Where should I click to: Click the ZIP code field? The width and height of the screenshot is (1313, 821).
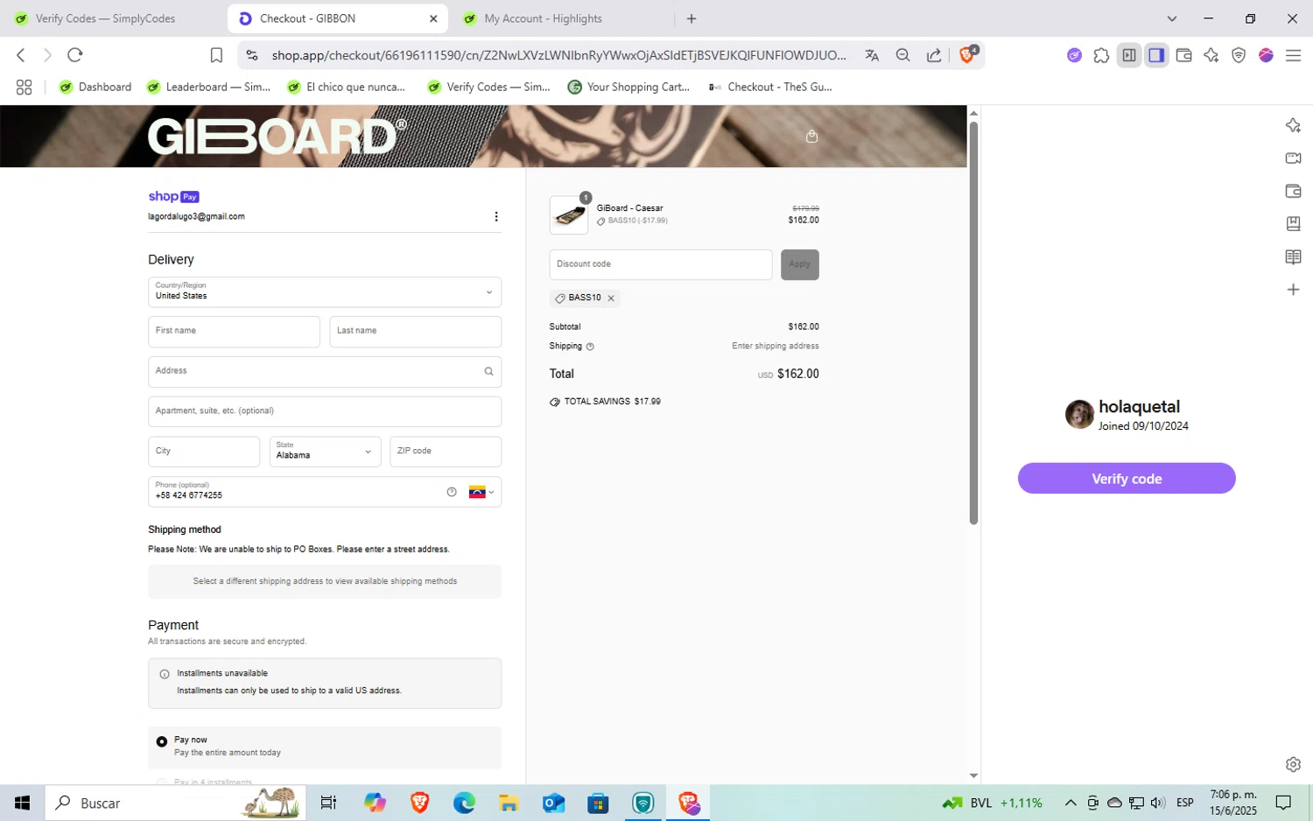pos(446,452)
